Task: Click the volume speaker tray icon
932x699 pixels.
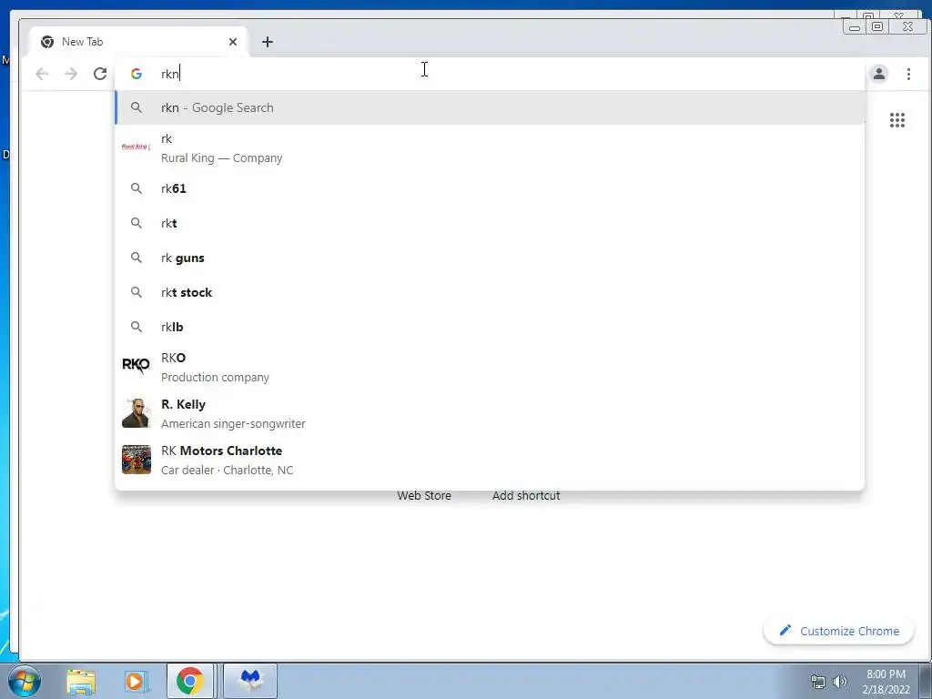Action: (x=840, y=682)
